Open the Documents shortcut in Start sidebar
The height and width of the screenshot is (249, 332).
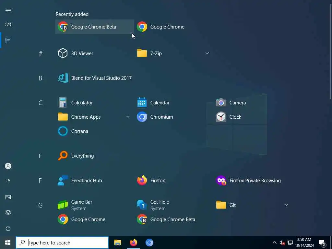point(8,182)
